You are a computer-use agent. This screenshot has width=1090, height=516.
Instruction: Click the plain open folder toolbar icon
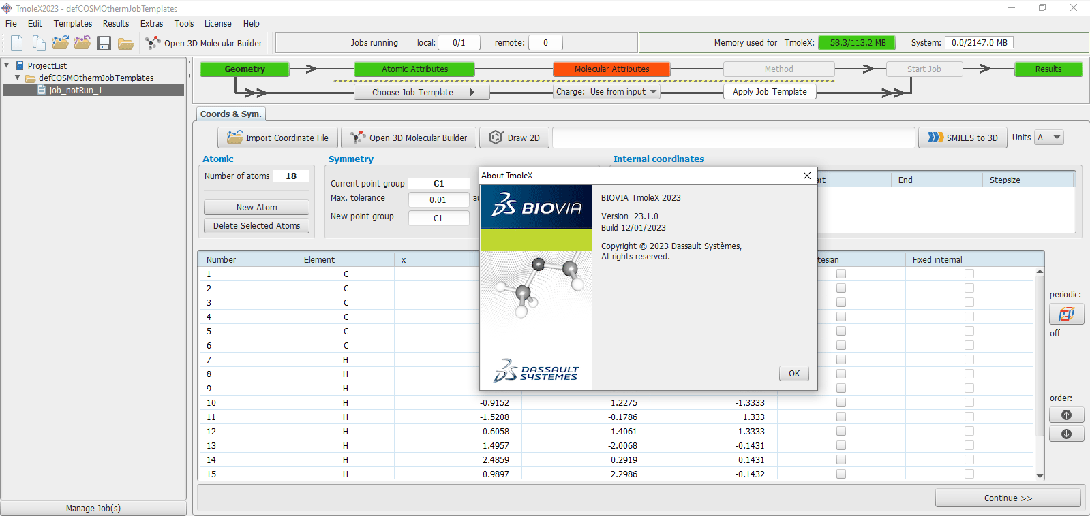click(125, 43)
